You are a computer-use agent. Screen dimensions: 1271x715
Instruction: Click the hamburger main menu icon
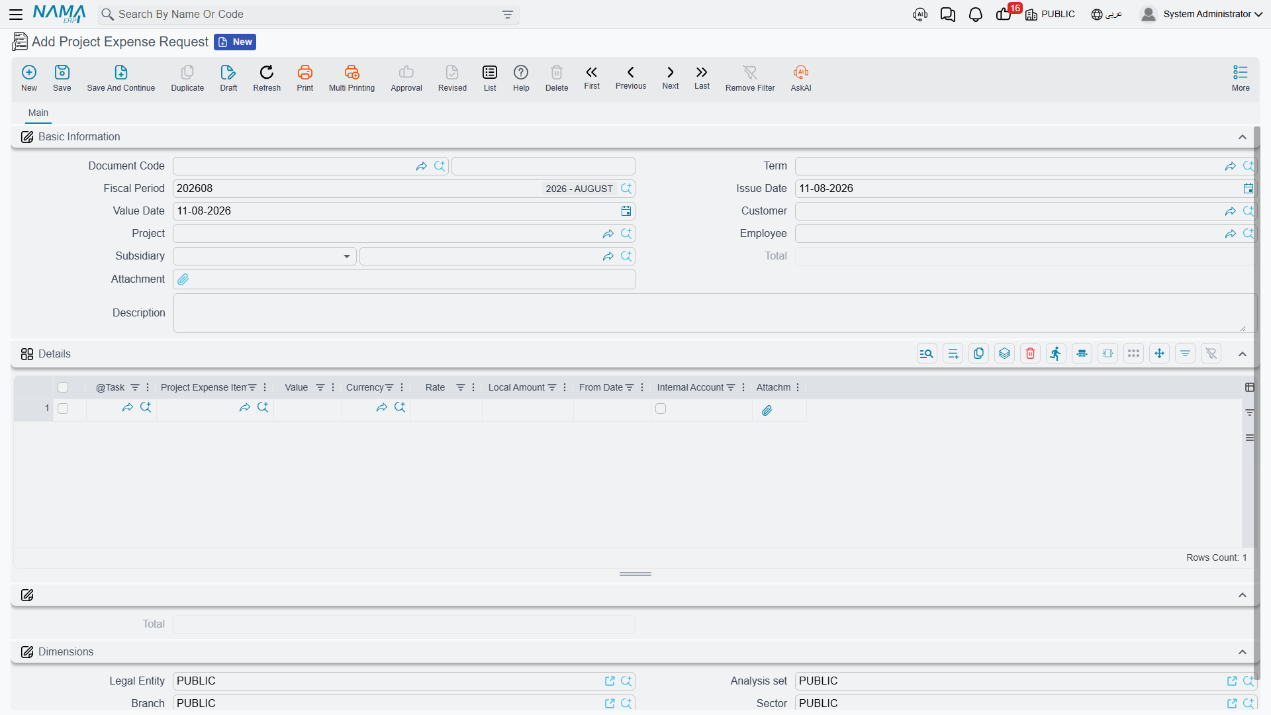pyautogui.click(x=16, y=15)
